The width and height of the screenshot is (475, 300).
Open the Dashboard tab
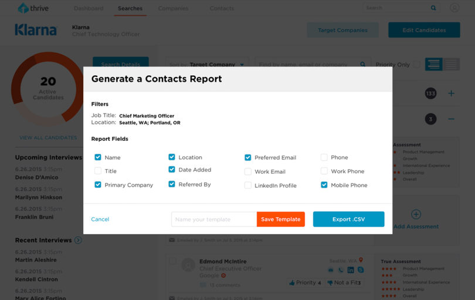coord(89,8)
